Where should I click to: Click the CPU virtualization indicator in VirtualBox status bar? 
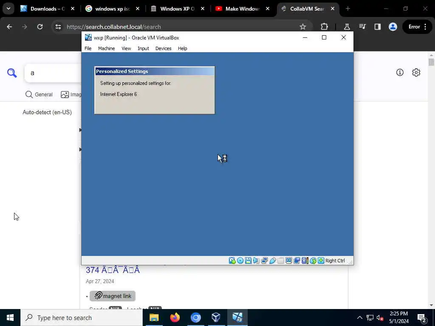[305, 261]
